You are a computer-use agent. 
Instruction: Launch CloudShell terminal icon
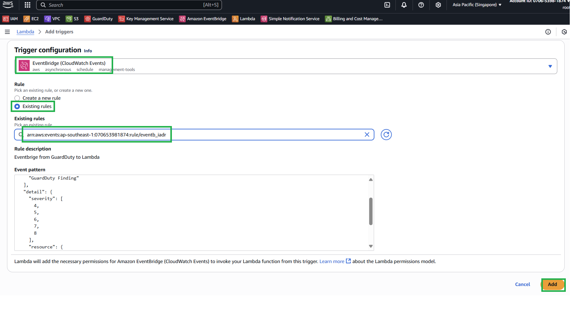pyautogui.click(x=387, y=5)
